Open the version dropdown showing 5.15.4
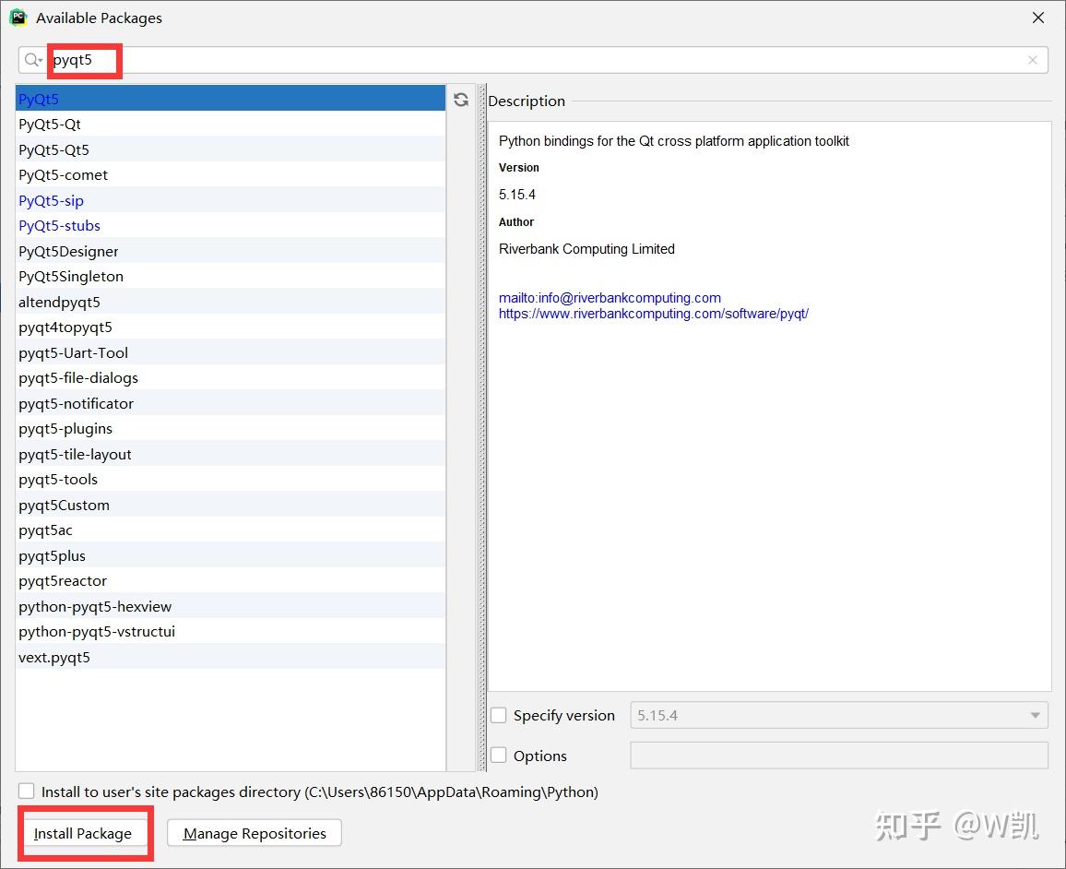Image resolution: width=1066 pixels, height=869 pixels. coord(1033,715)
